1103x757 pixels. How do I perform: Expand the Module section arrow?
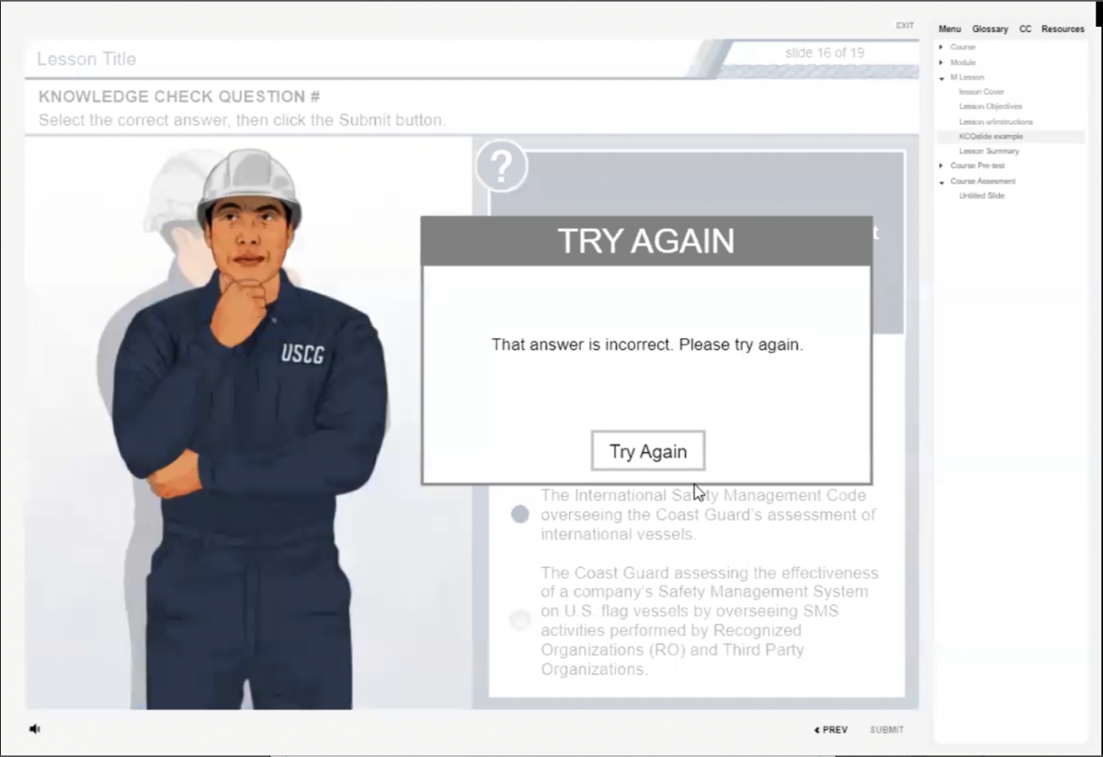coord(941,62)
